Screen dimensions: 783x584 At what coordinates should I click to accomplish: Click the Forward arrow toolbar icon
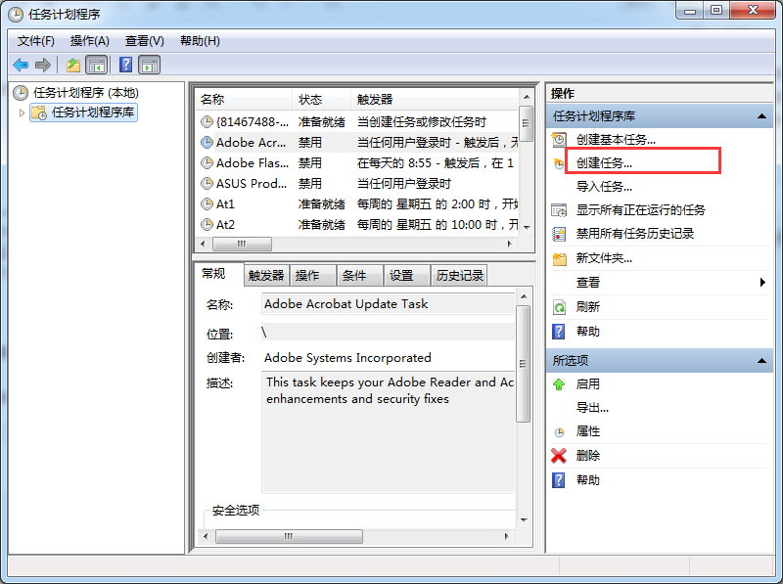[43, 65]
